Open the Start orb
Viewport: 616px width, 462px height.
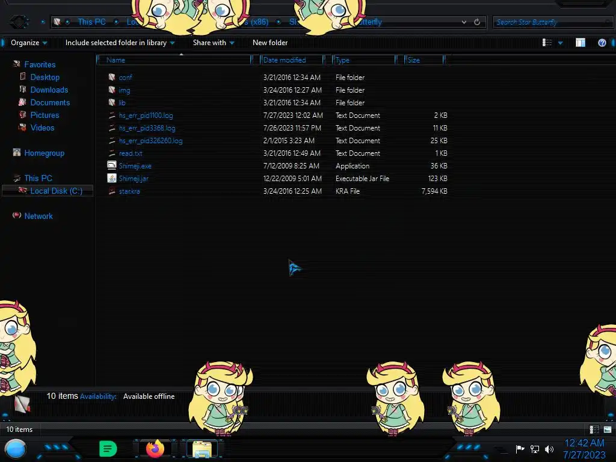(15, 449)
